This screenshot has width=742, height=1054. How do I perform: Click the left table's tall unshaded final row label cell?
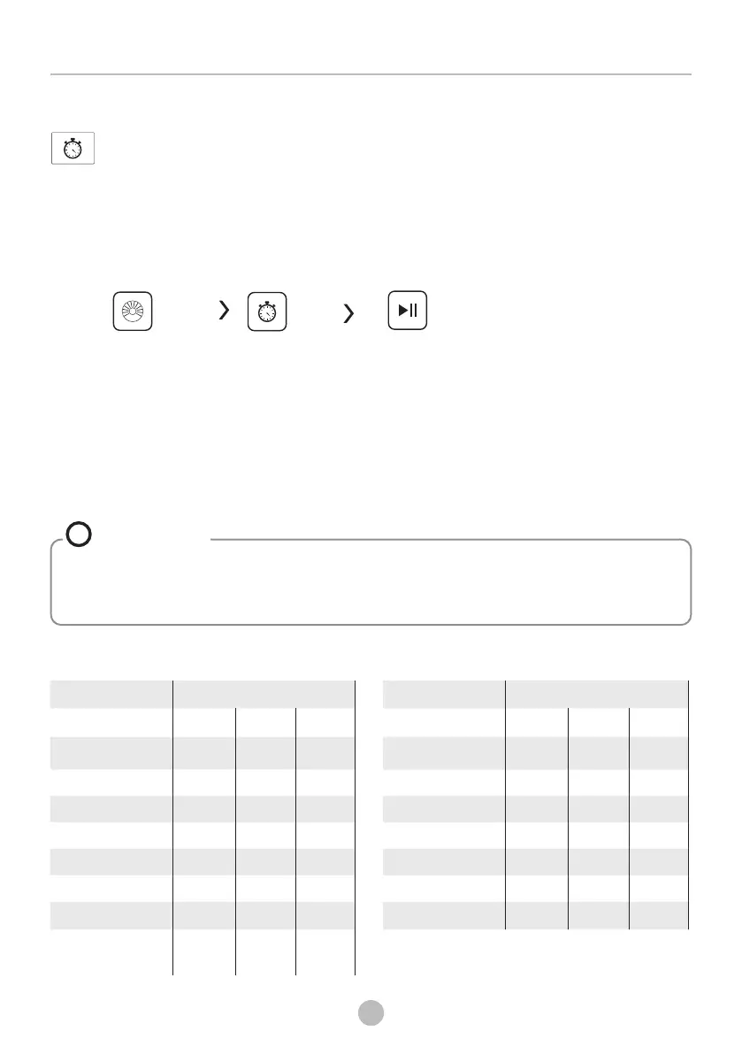[x=111, y=952]
